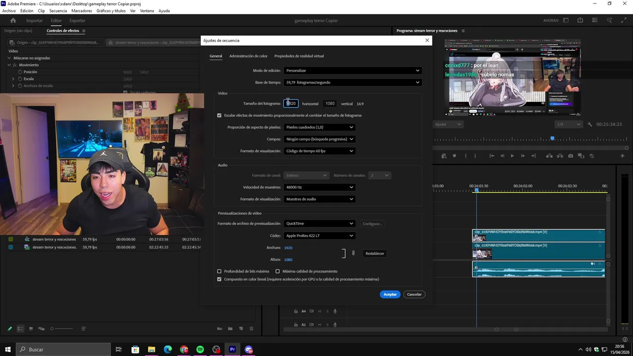Toggle voice-over record microphone on track A4
Viewport: 633px width, 356px height.
pyautogui.click(x=335, y=311)
